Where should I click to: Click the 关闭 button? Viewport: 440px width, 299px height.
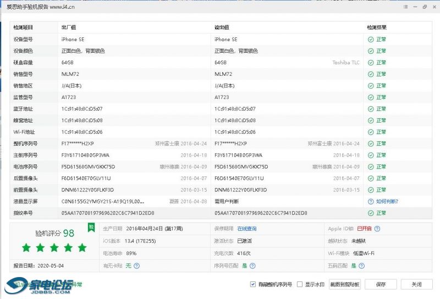coord(416,284)
